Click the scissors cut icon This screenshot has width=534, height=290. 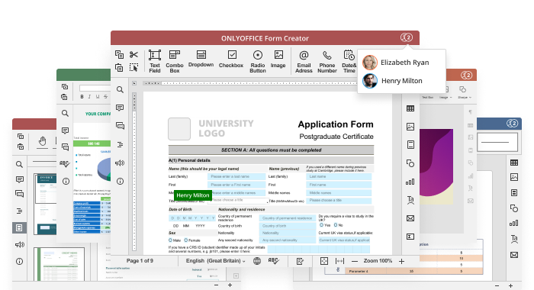click(133, 54)
